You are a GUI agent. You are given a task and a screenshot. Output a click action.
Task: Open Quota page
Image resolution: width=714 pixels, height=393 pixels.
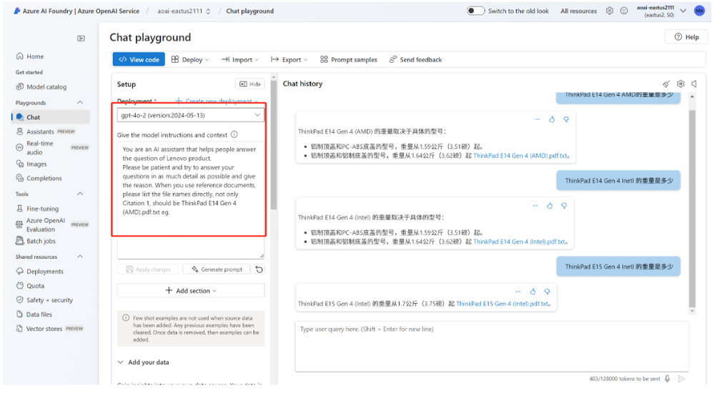30,286
